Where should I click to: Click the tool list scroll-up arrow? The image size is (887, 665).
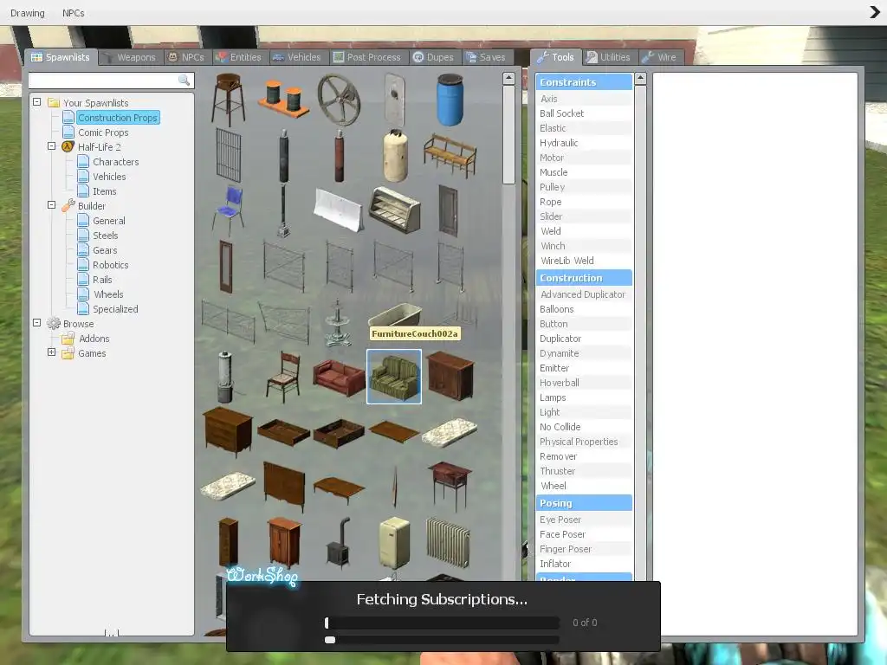(x=640, y=78)
